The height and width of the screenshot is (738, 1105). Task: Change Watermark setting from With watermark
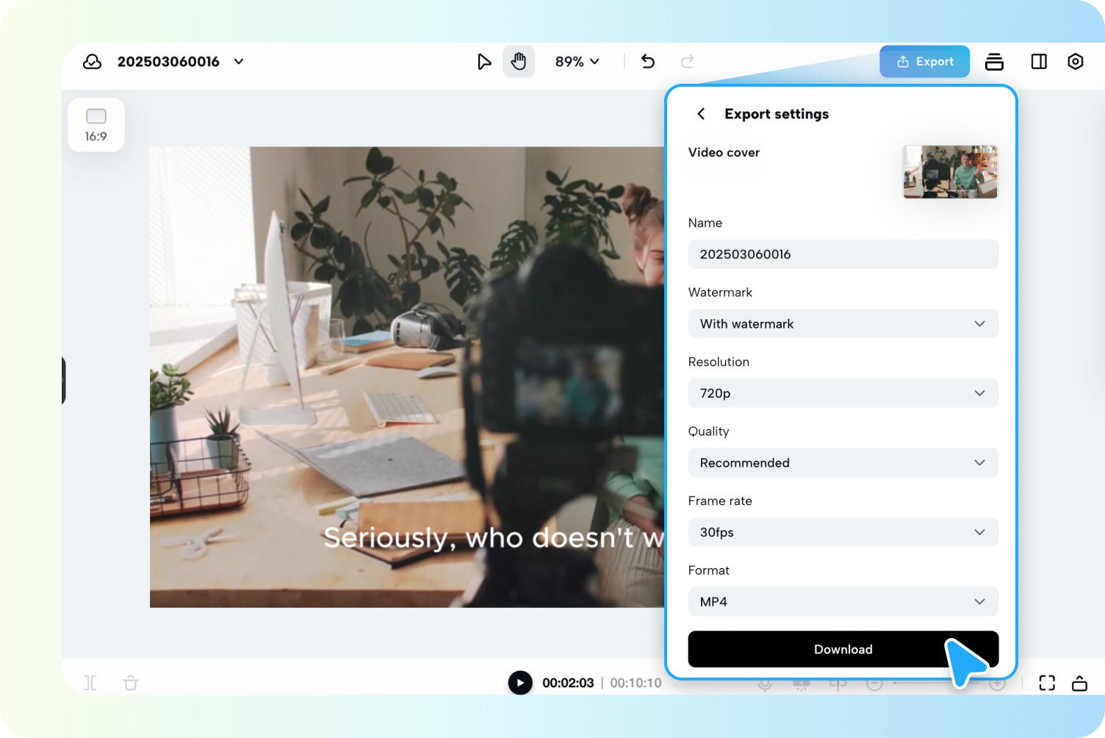point(843,323)
